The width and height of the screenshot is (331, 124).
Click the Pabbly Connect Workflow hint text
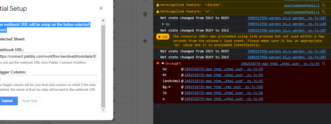click(x=43, y=63)
